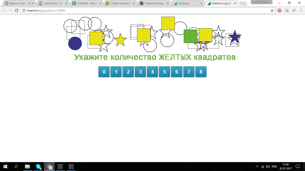Open the notification center on the taskbar
The width and height of the screenshot is (305, 171).
[x=298, y=166]
